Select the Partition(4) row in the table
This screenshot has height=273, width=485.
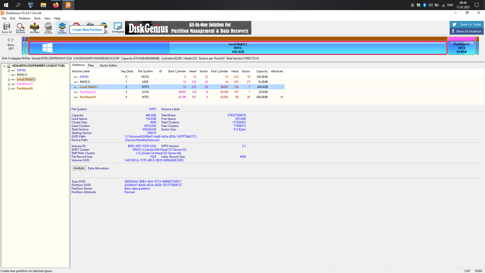pos(177,97)
